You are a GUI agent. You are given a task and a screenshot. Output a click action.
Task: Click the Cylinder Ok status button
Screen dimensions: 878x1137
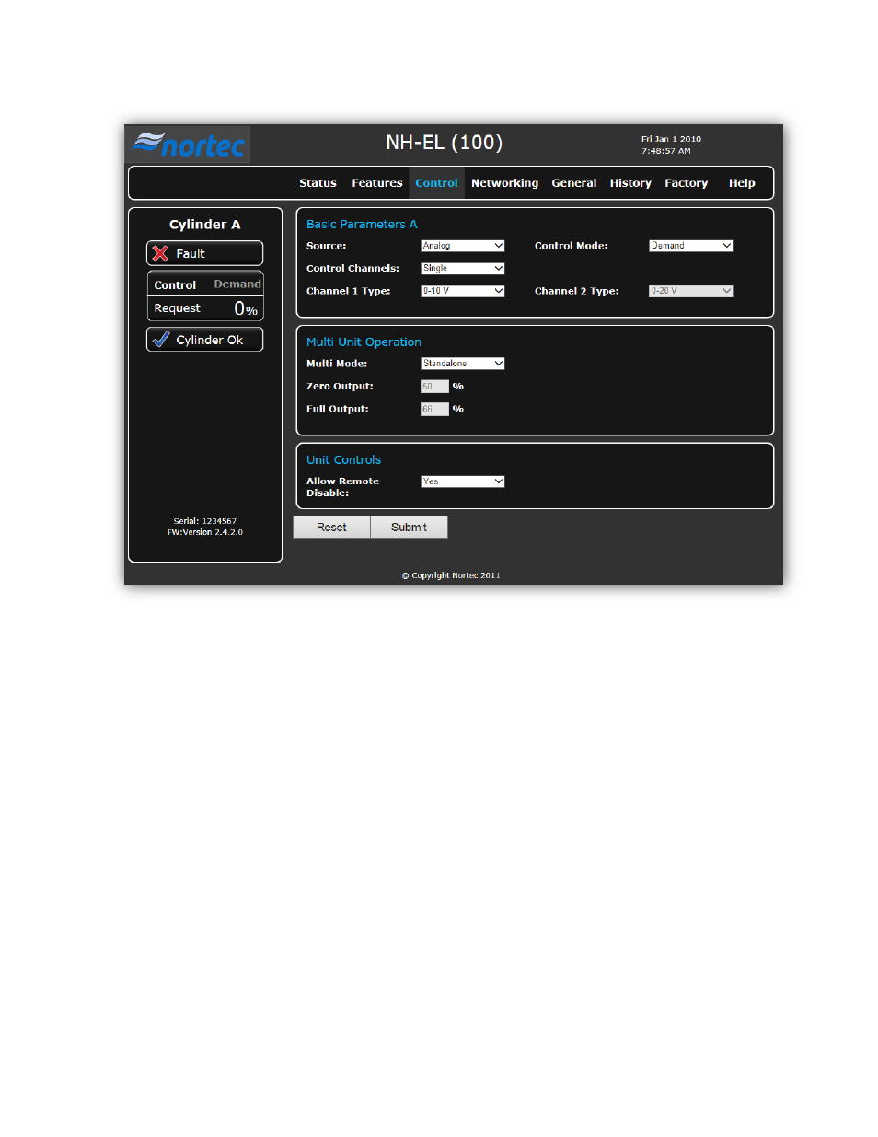[x=205, y=340]
